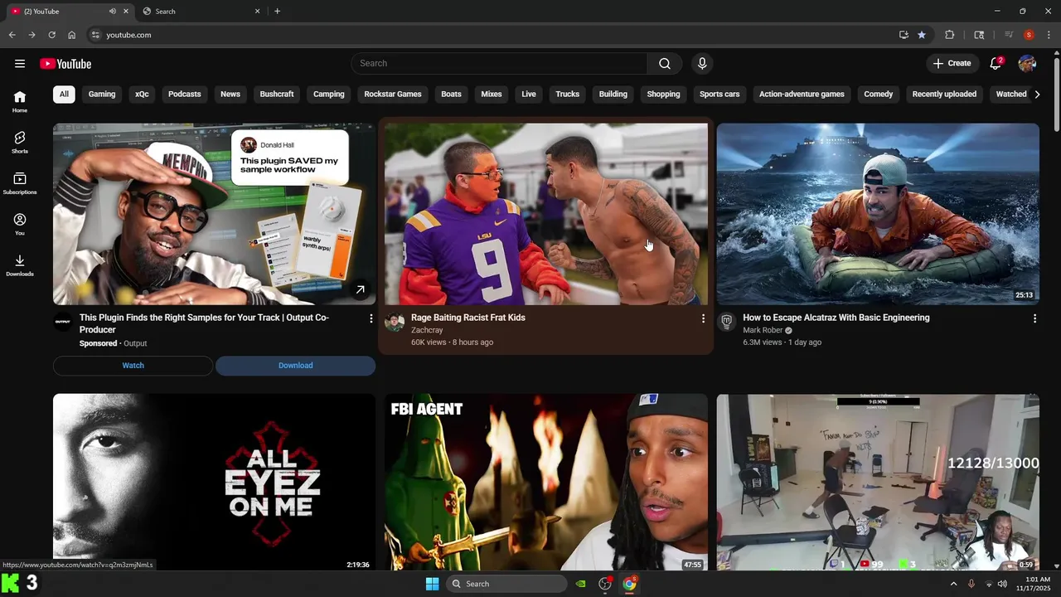
Task: Select the Bushcraft filter chip
Action: pos(277,94)
